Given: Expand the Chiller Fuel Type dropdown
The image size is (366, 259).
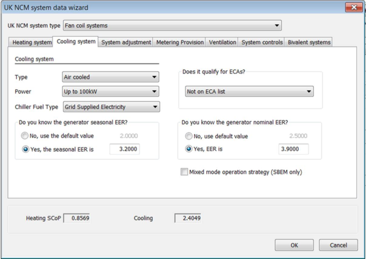Looking at the screenshot, I should tap(111, 107).
